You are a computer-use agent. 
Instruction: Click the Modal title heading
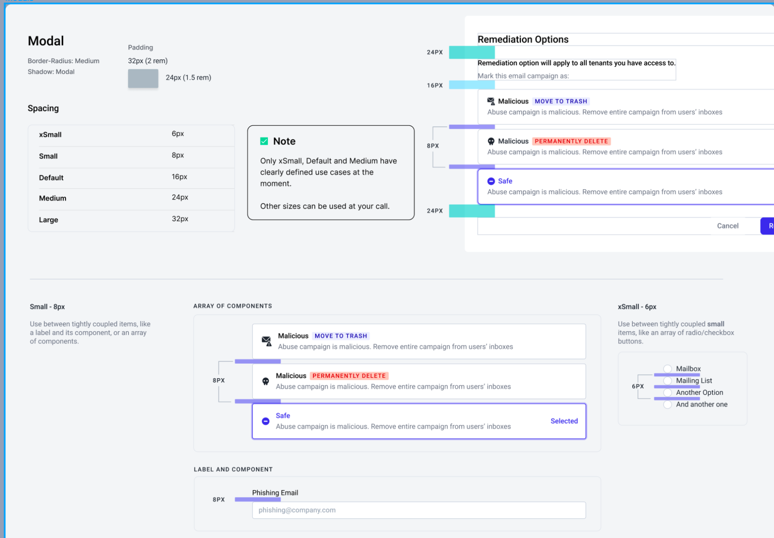[x=46, y=41]
